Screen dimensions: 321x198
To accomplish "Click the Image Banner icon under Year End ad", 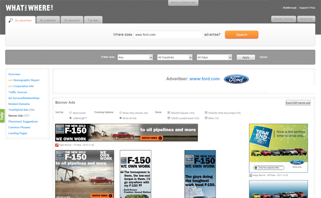I will pos(251,175).
